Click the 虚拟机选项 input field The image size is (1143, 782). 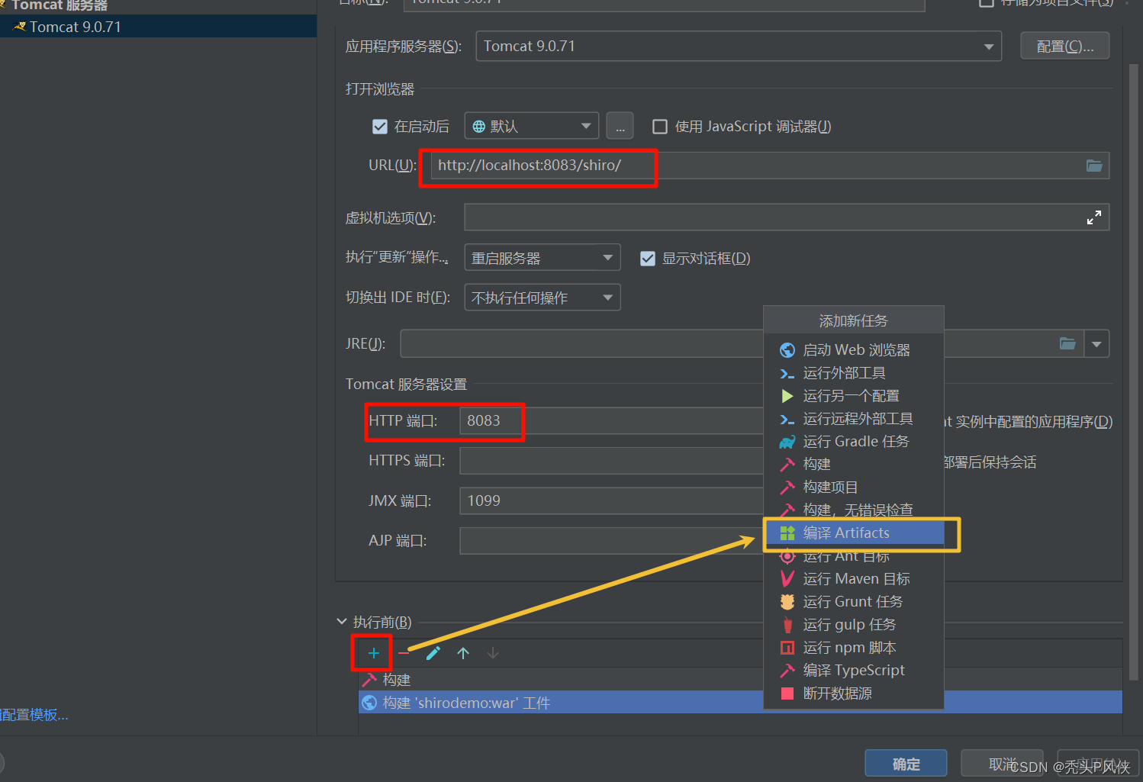[x=787, y=217]
